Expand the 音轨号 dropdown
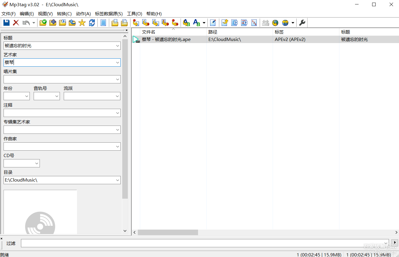 (57, 96)
